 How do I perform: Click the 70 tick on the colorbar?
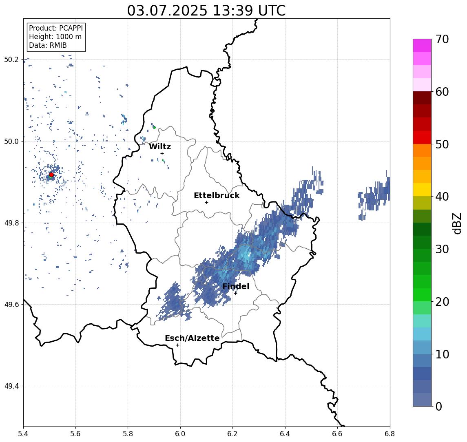click(x=442, y=39)
